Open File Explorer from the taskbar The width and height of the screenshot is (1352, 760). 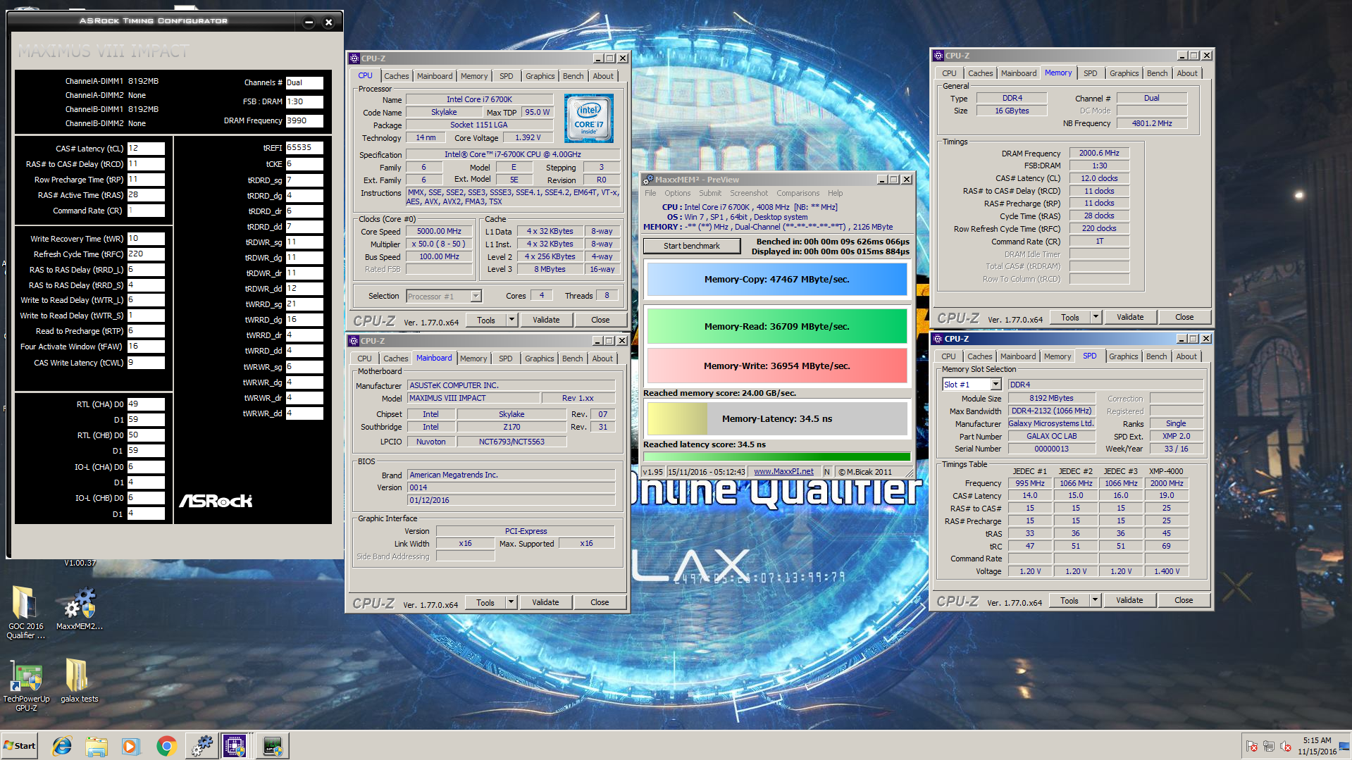[x=97, y=745]
